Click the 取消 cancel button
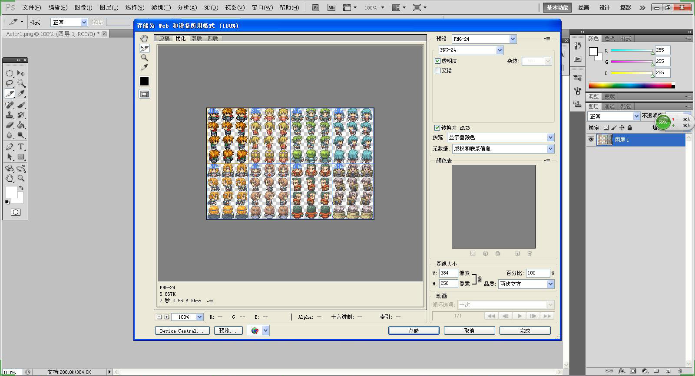The width and height of the screenshot is (695, 376). pyautogui.click(x=469, y=330)
